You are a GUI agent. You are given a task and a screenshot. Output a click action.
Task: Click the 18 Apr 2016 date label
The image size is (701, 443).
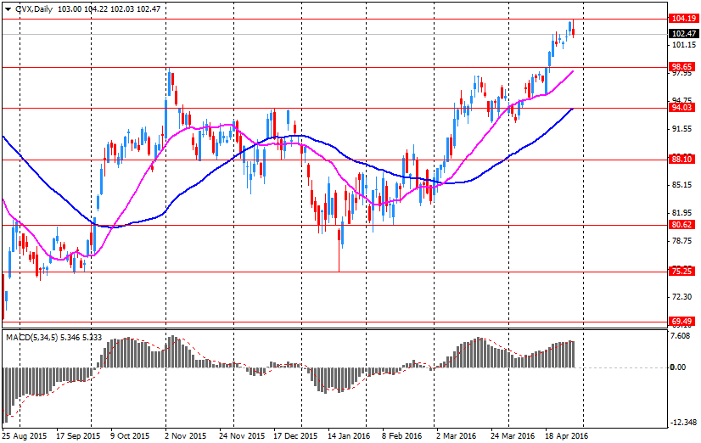pos(566,436)
